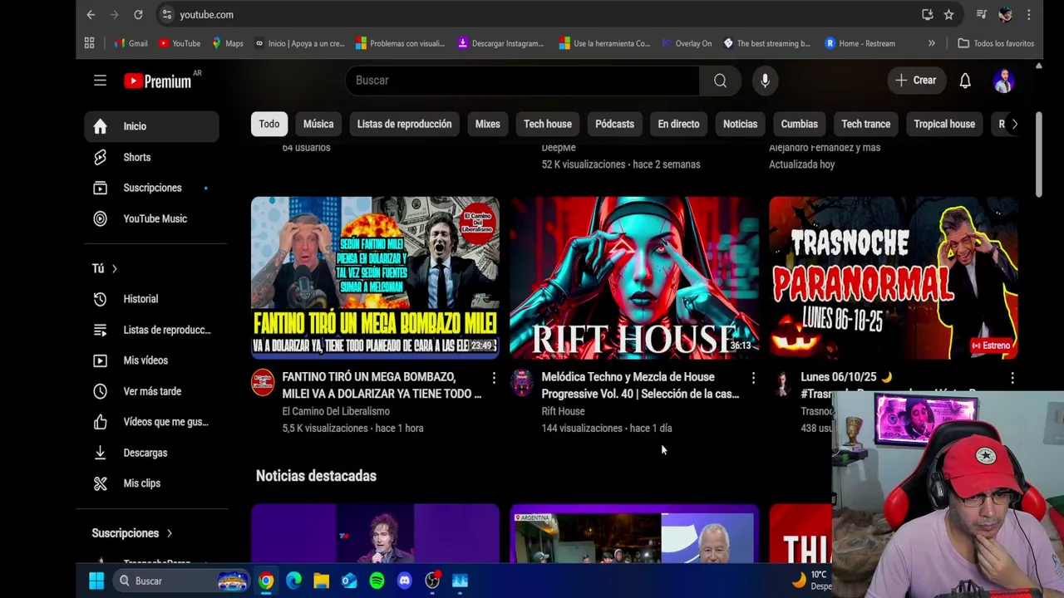This screenshot has height=598, width=1064.
Task: Open more options for Fantino video
Action: [494, 379]
